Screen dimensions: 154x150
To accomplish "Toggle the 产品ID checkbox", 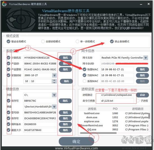I will pyautogui.click(x=8, y=63).
